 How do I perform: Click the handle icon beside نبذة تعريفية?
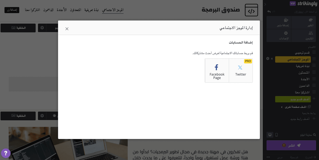click(x=314, y=66)
